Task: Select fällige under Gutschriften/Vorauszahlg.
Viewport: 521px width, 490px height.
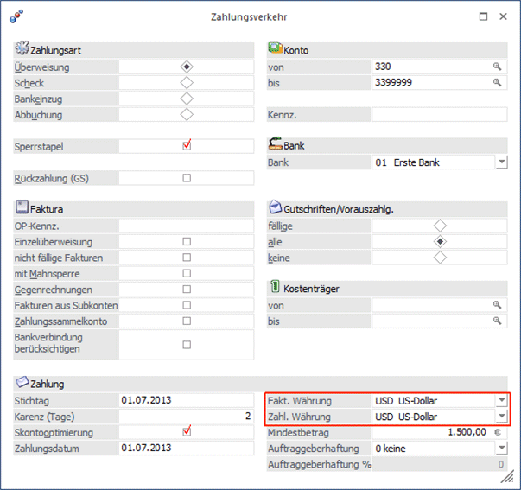Action: click(440, 226)
